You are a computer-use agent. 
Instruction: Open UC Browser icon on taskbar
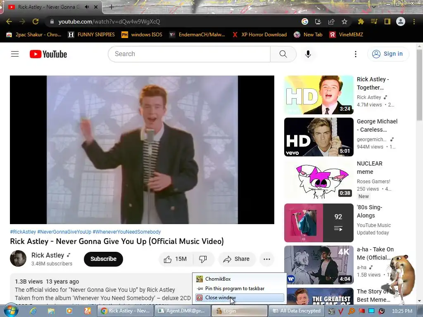(x=87, y=311)
